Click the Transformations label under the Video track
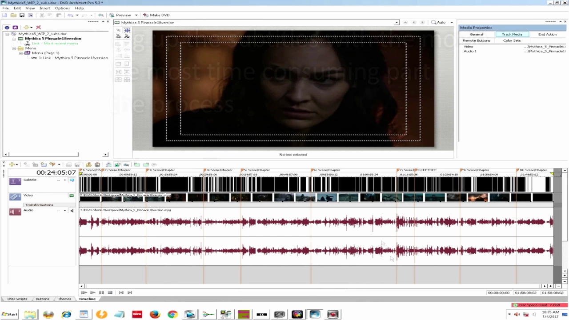569x320 pixels. click(39, 205)
